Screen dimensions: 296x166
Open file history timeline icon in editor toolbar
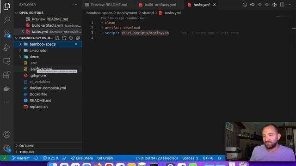pyautogui.click(x=245, y=5)
